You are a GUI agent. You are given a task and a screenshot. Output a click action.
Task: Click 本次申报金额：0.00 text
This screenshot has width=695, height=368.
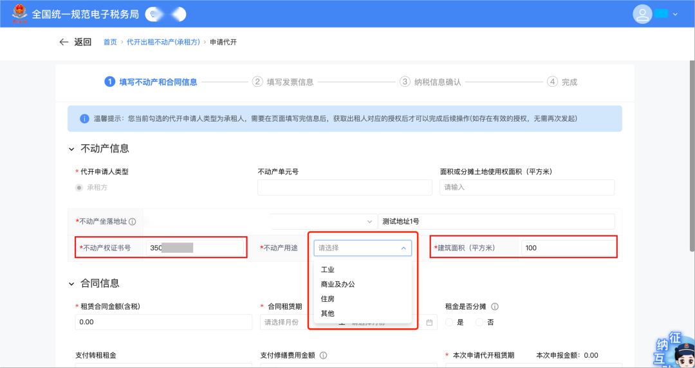pyautogui.click(x=567, y=355)
